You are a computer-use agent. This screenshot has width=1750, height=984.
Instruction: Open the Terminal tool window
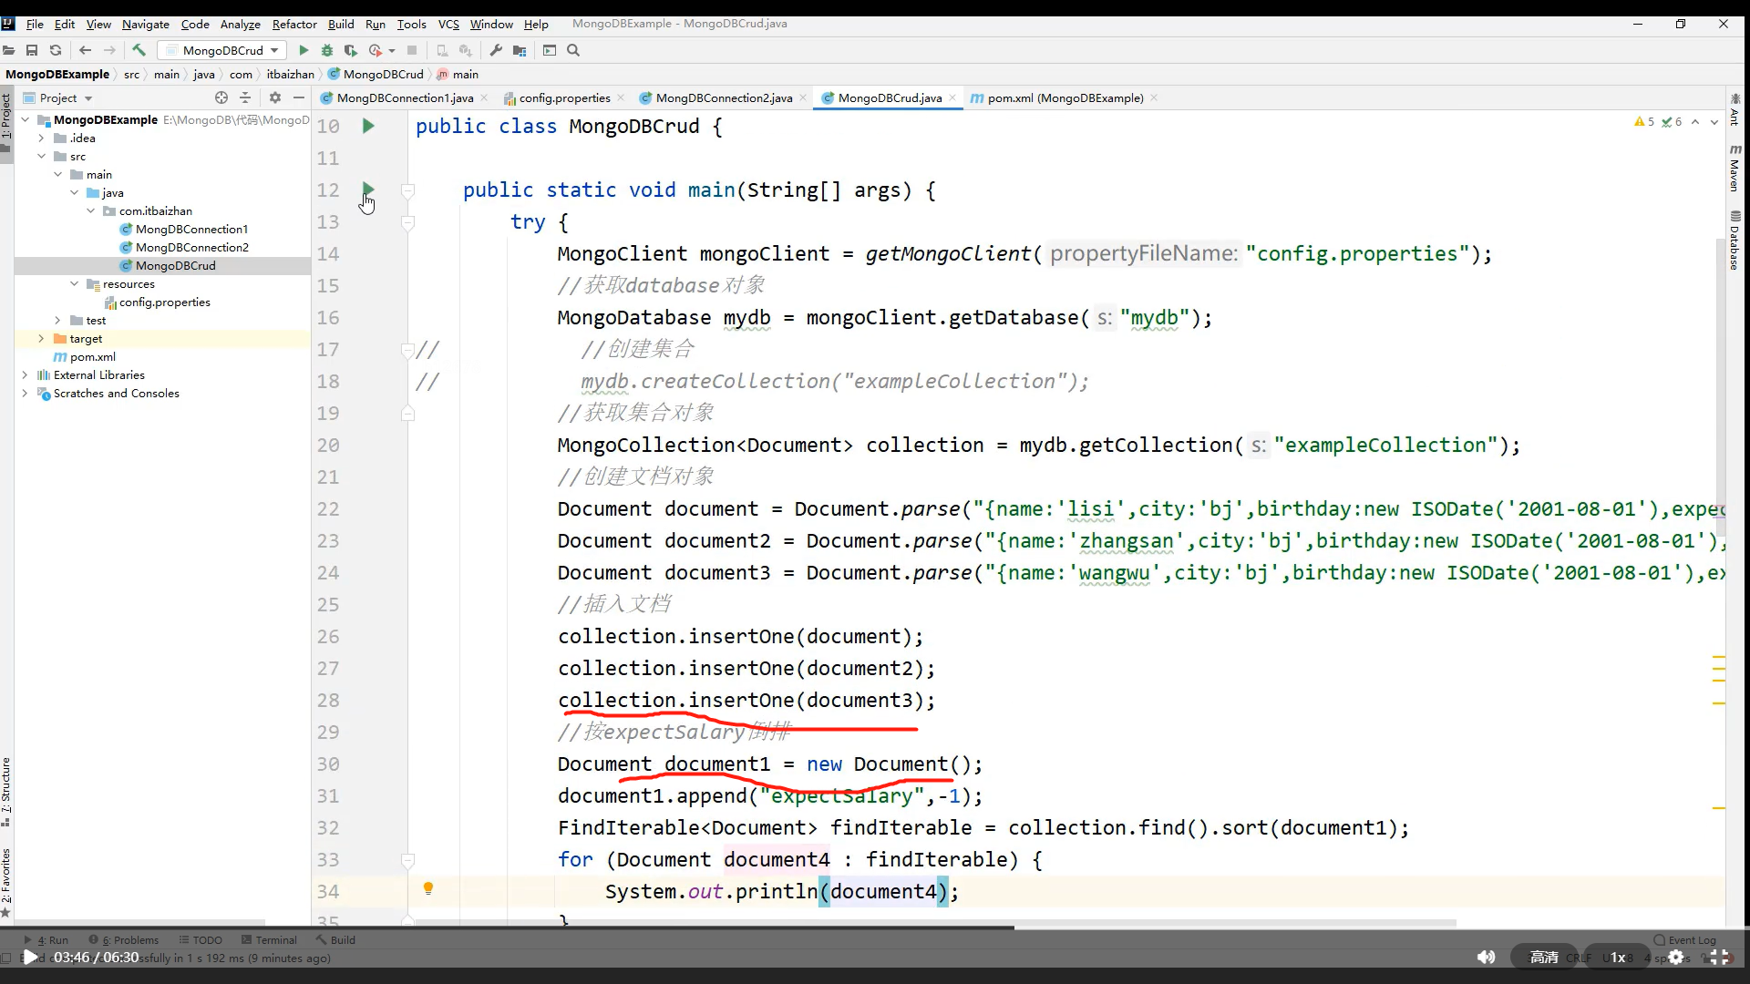(270, 939)
